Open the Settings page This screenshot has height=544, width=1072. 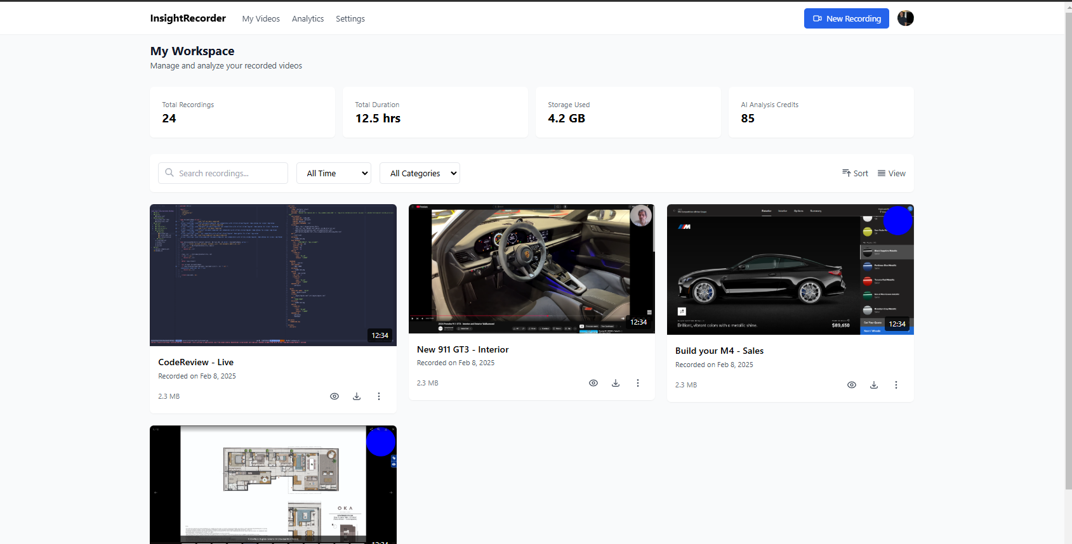[x=350, y=18]
